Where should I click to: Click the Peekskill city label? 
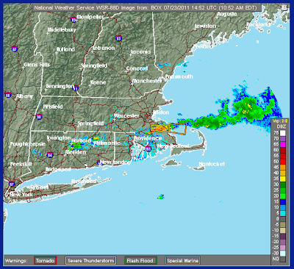pyautogui.click(x=21, y=164)
